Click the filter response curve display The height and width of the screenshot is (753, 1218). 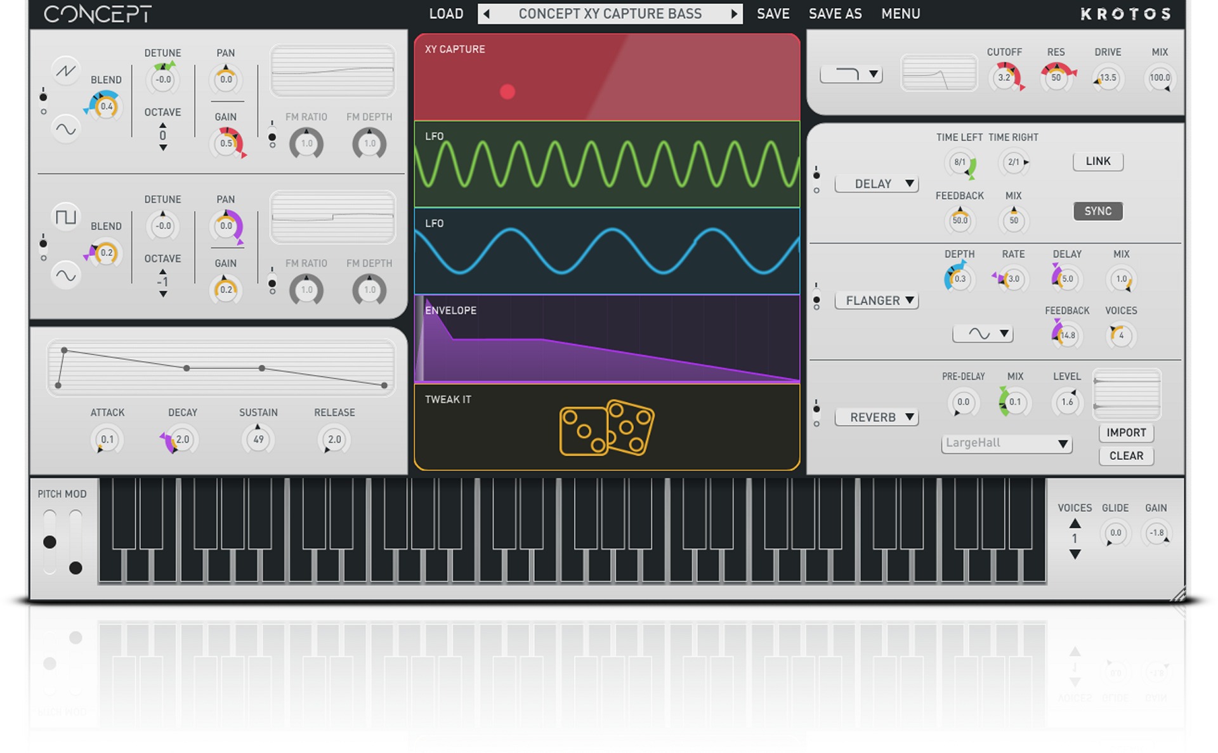click(x=939, y=73)
